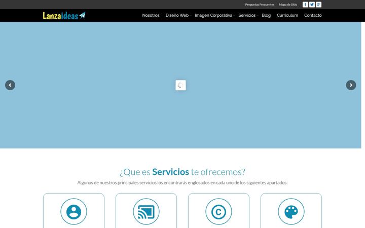This screenshot has width=365, height=228.
Task: Open the Preguntas Frecuentes link
Action: coord(260,5)
